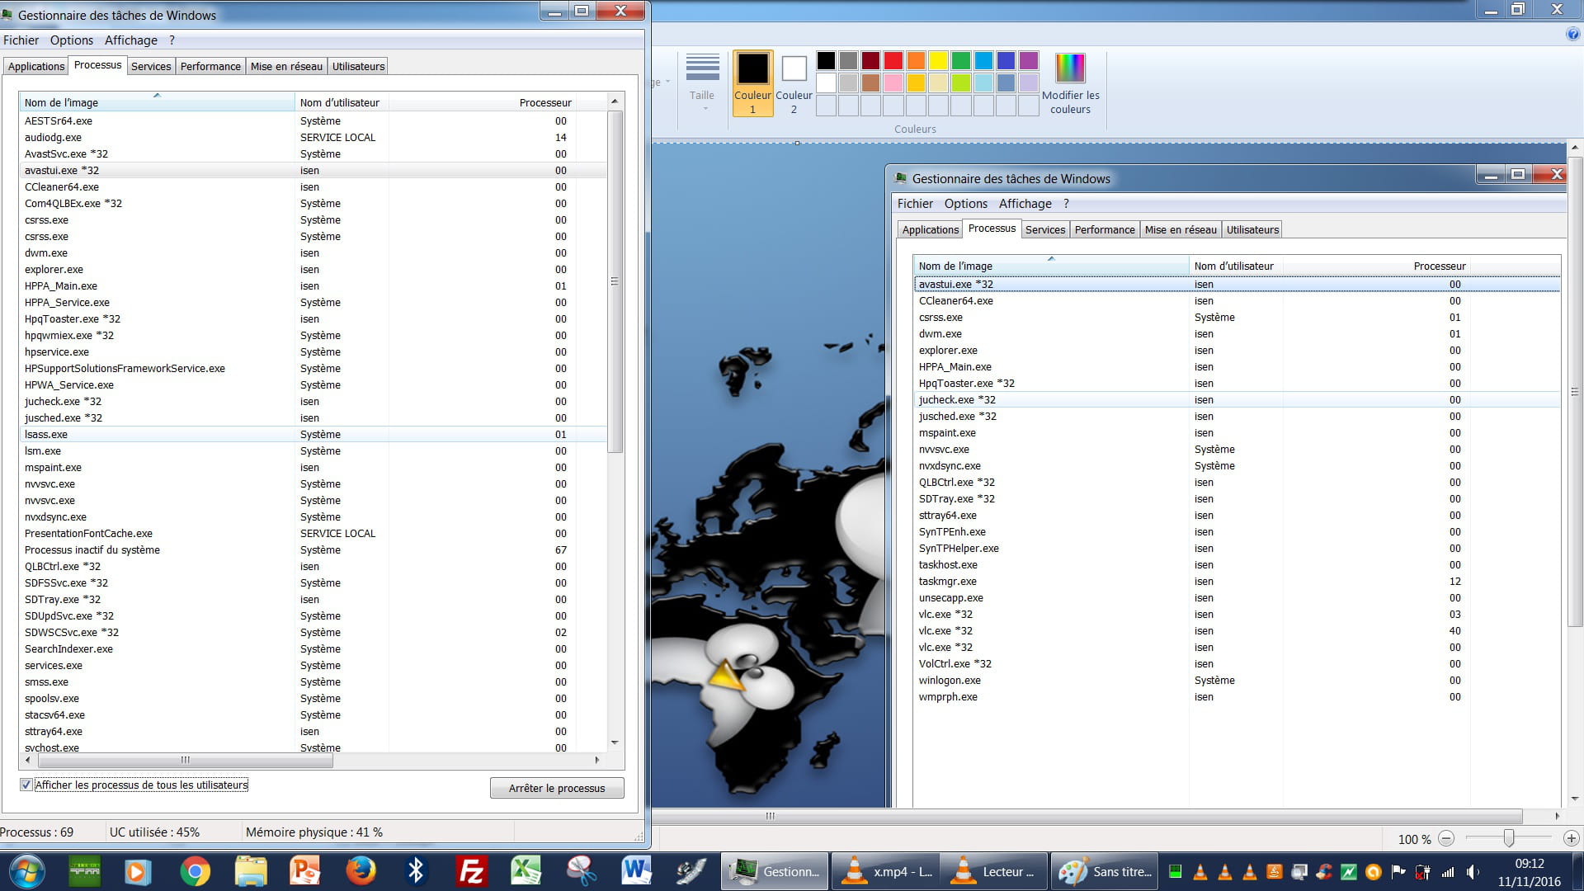This screenshot has width=1584, height=891.
Task: Launch Chrome from the taskbar
Action: (x=195, y=871)
